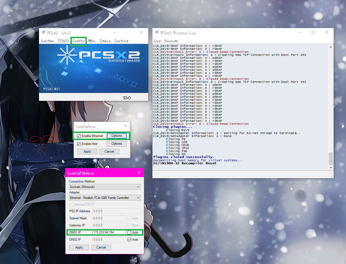Viewport: 346px width, 264px height.
Task: Open the Config menu
Action: (78, 41)
